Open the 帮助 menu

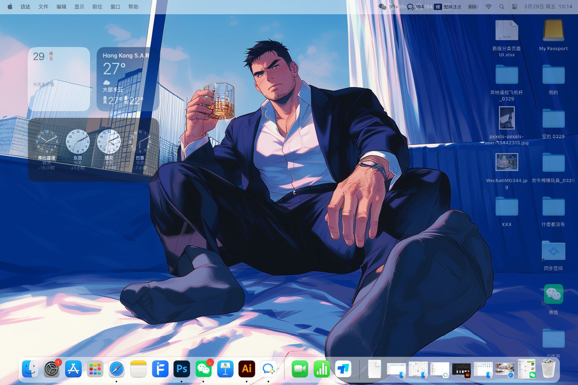pyautogui.click(x=133, y=7)
